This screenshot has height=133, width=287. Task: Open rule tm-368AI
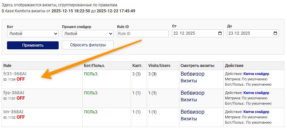click(x=13, y=112)
